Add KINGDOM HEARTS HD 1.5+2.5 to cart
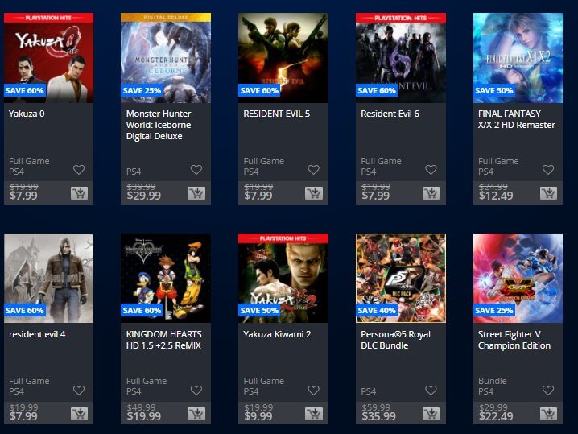The image size is (578, 434). pos(196,414)
